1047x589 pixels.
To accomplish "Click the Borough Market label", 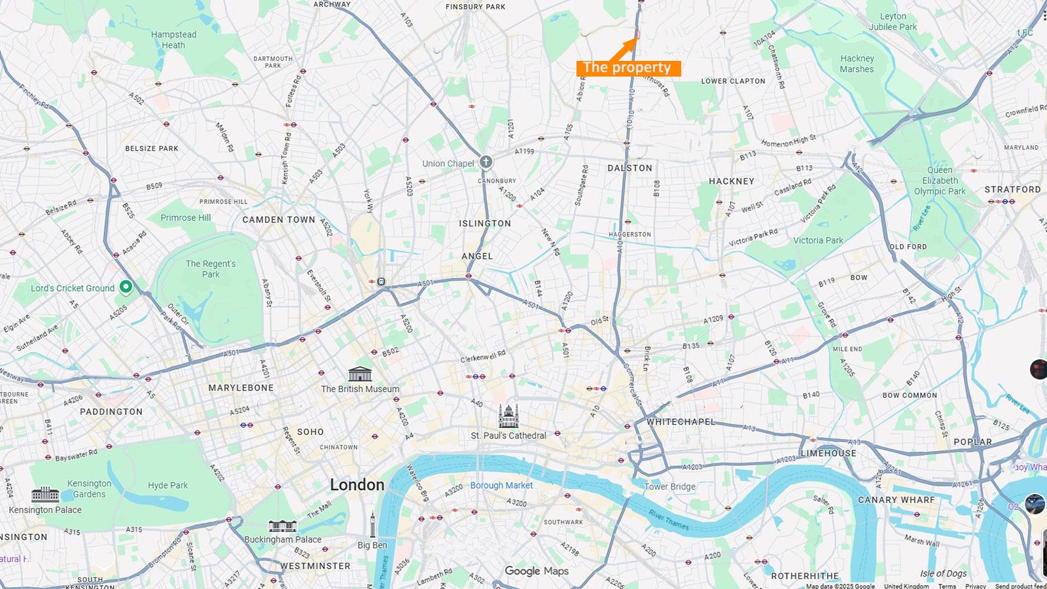I will pyautogui.click(x=501, y=485).
